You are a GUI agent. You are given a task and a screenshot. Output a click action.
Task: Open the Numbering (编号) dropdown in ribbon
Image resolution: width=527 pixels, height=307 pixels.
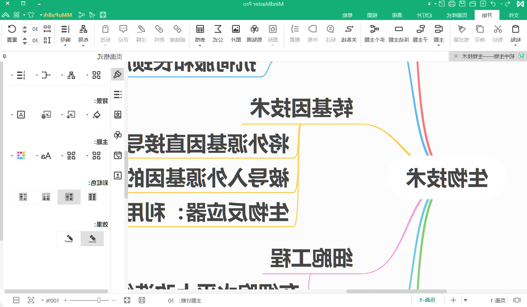65,45
